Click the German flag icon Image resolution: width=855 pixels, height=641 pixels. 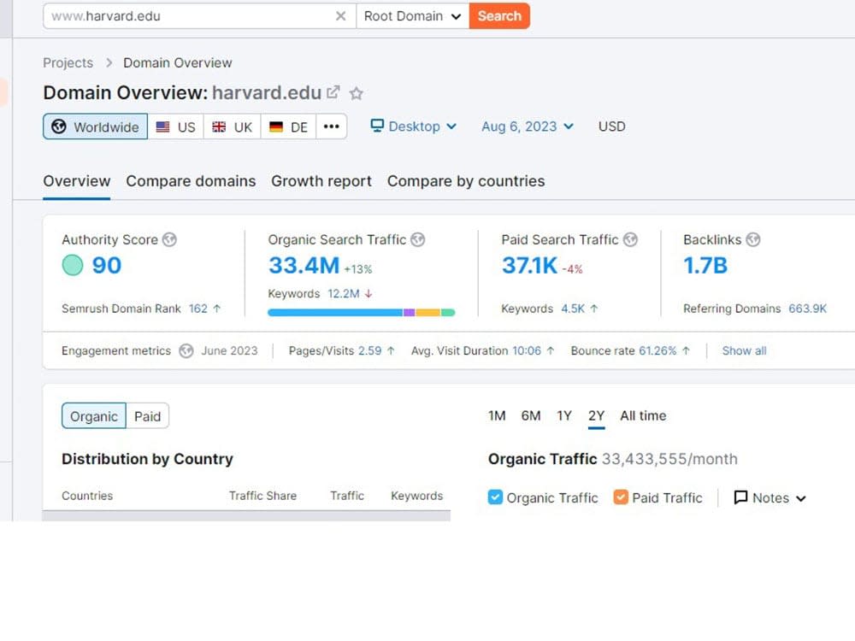(276, 126)
